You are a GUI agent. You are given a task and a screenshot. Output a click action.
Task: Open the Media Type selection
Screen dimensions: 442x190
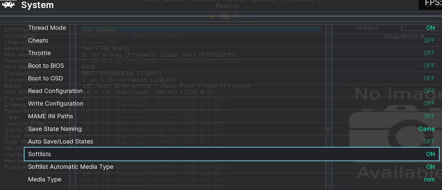232,179
